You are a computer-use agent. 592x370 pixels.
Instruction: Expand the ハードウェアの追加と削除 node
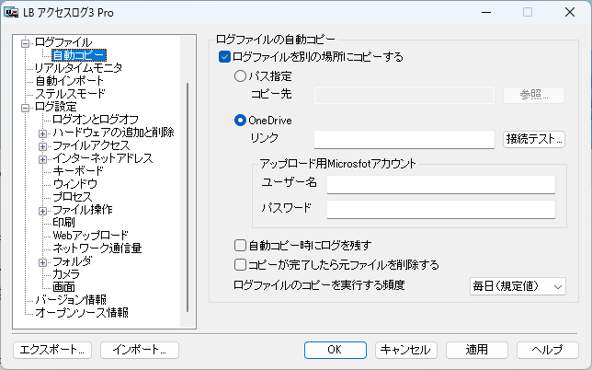tap(42, 133)
